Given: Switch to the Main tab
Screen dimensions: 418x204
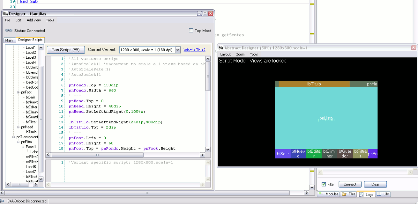Looking at the screenshot, I should pos(9,40).
